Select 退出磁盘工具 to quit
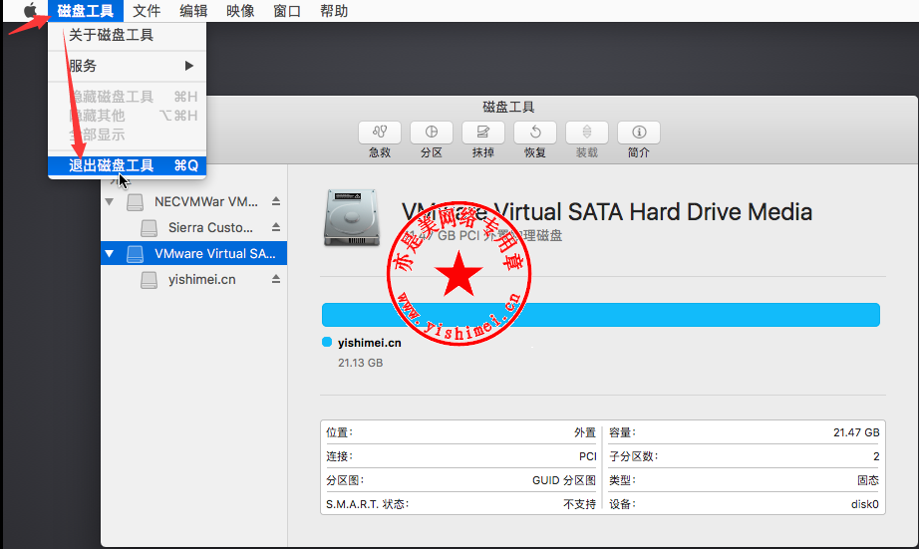The image size is (919, 549). [x=128, y=165]
